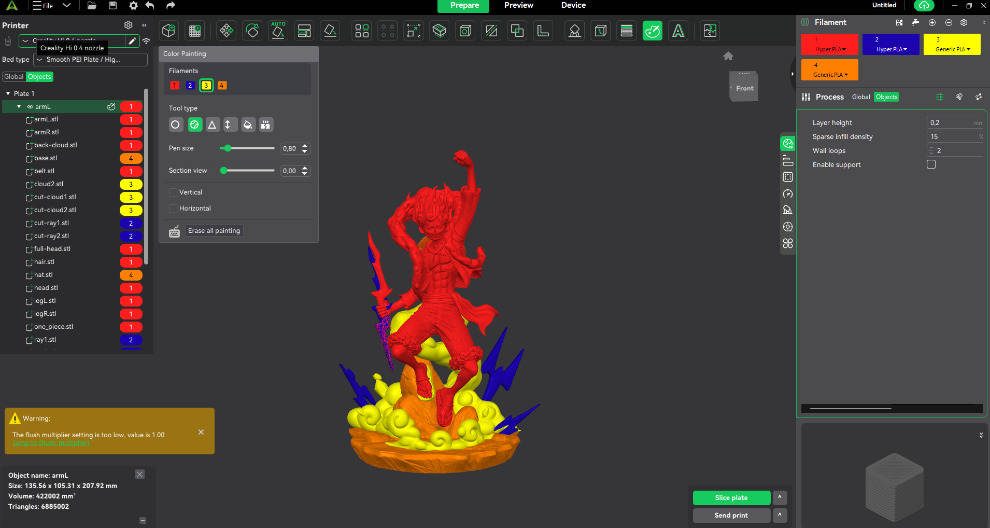The width and height of the screenshot is (990, 528).
Task: Select the Seam painting tool
Action: tap(601, 31)
